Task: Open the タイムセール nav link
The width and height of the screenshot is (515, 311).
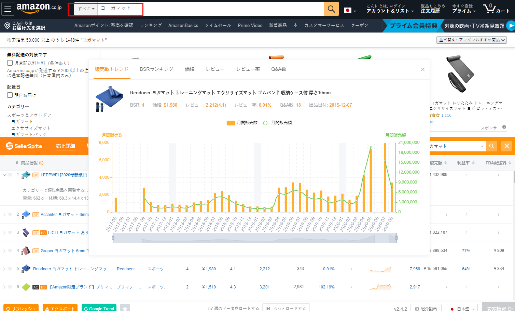Action: pyautogui.click(x=218, y=25)
